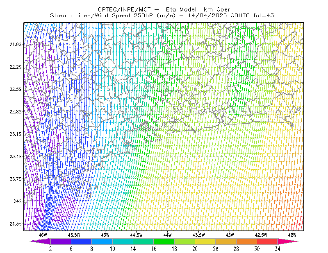Click the purple left arrow of colorbar

coord(40,241)
